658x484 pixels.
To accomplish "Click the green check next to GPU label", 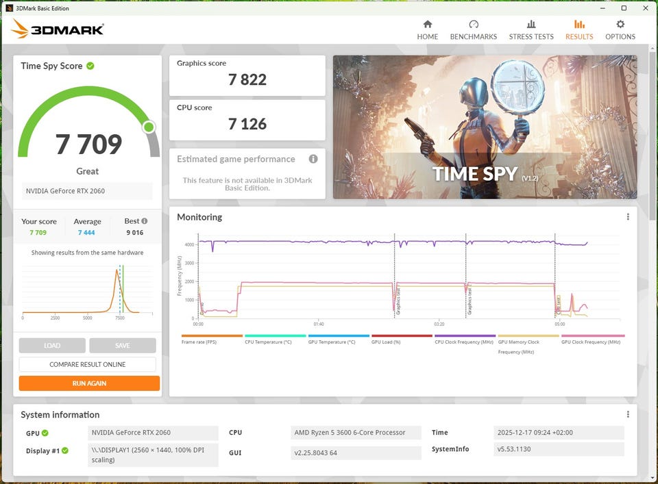I will coord(45,433).
